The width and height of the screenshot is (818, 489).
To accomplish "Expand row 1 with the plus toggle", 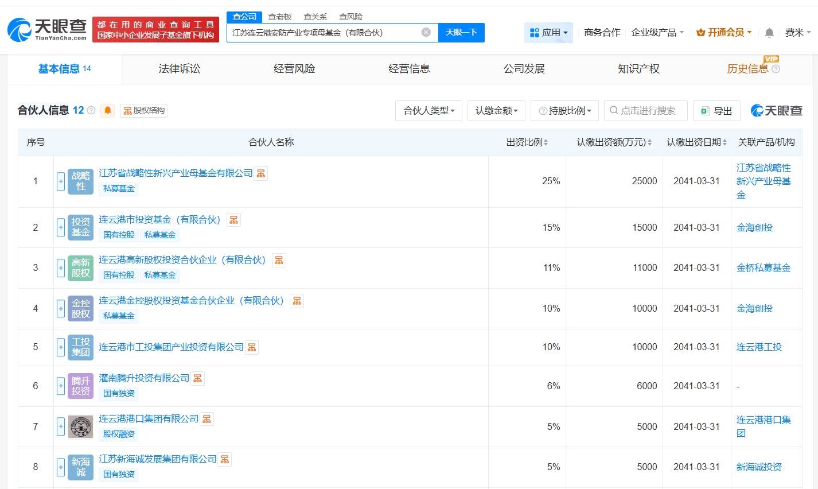I will (x=61, y=181).
